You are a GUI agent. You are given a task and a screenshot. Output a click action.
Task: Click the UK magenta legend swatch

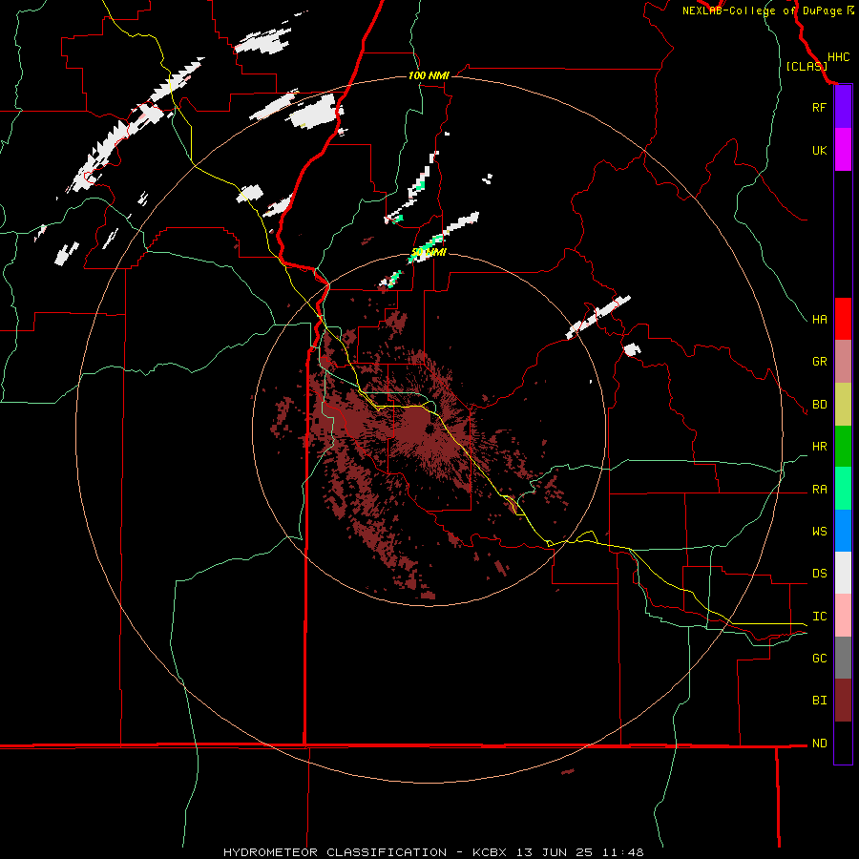coord(843,150)
